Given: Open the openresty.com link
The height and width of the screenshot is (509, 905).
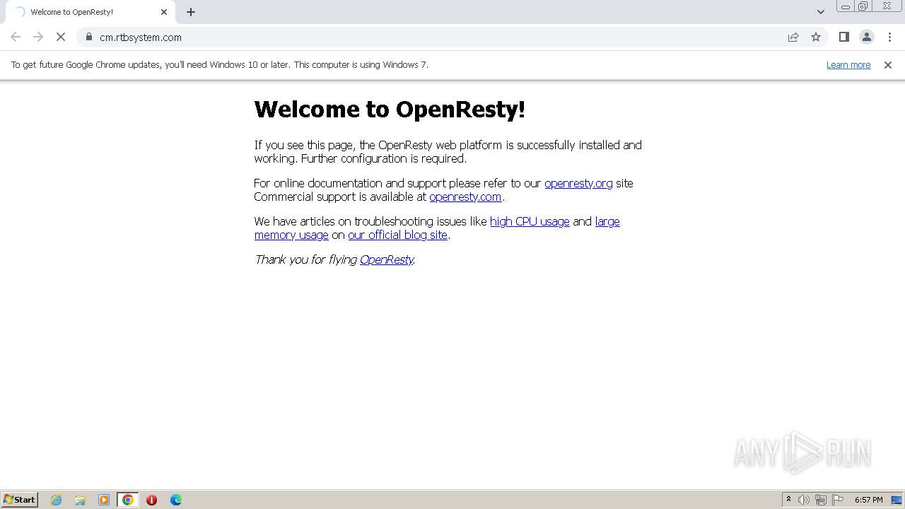Looking at the screenshot, I should [x=465, y=197].
